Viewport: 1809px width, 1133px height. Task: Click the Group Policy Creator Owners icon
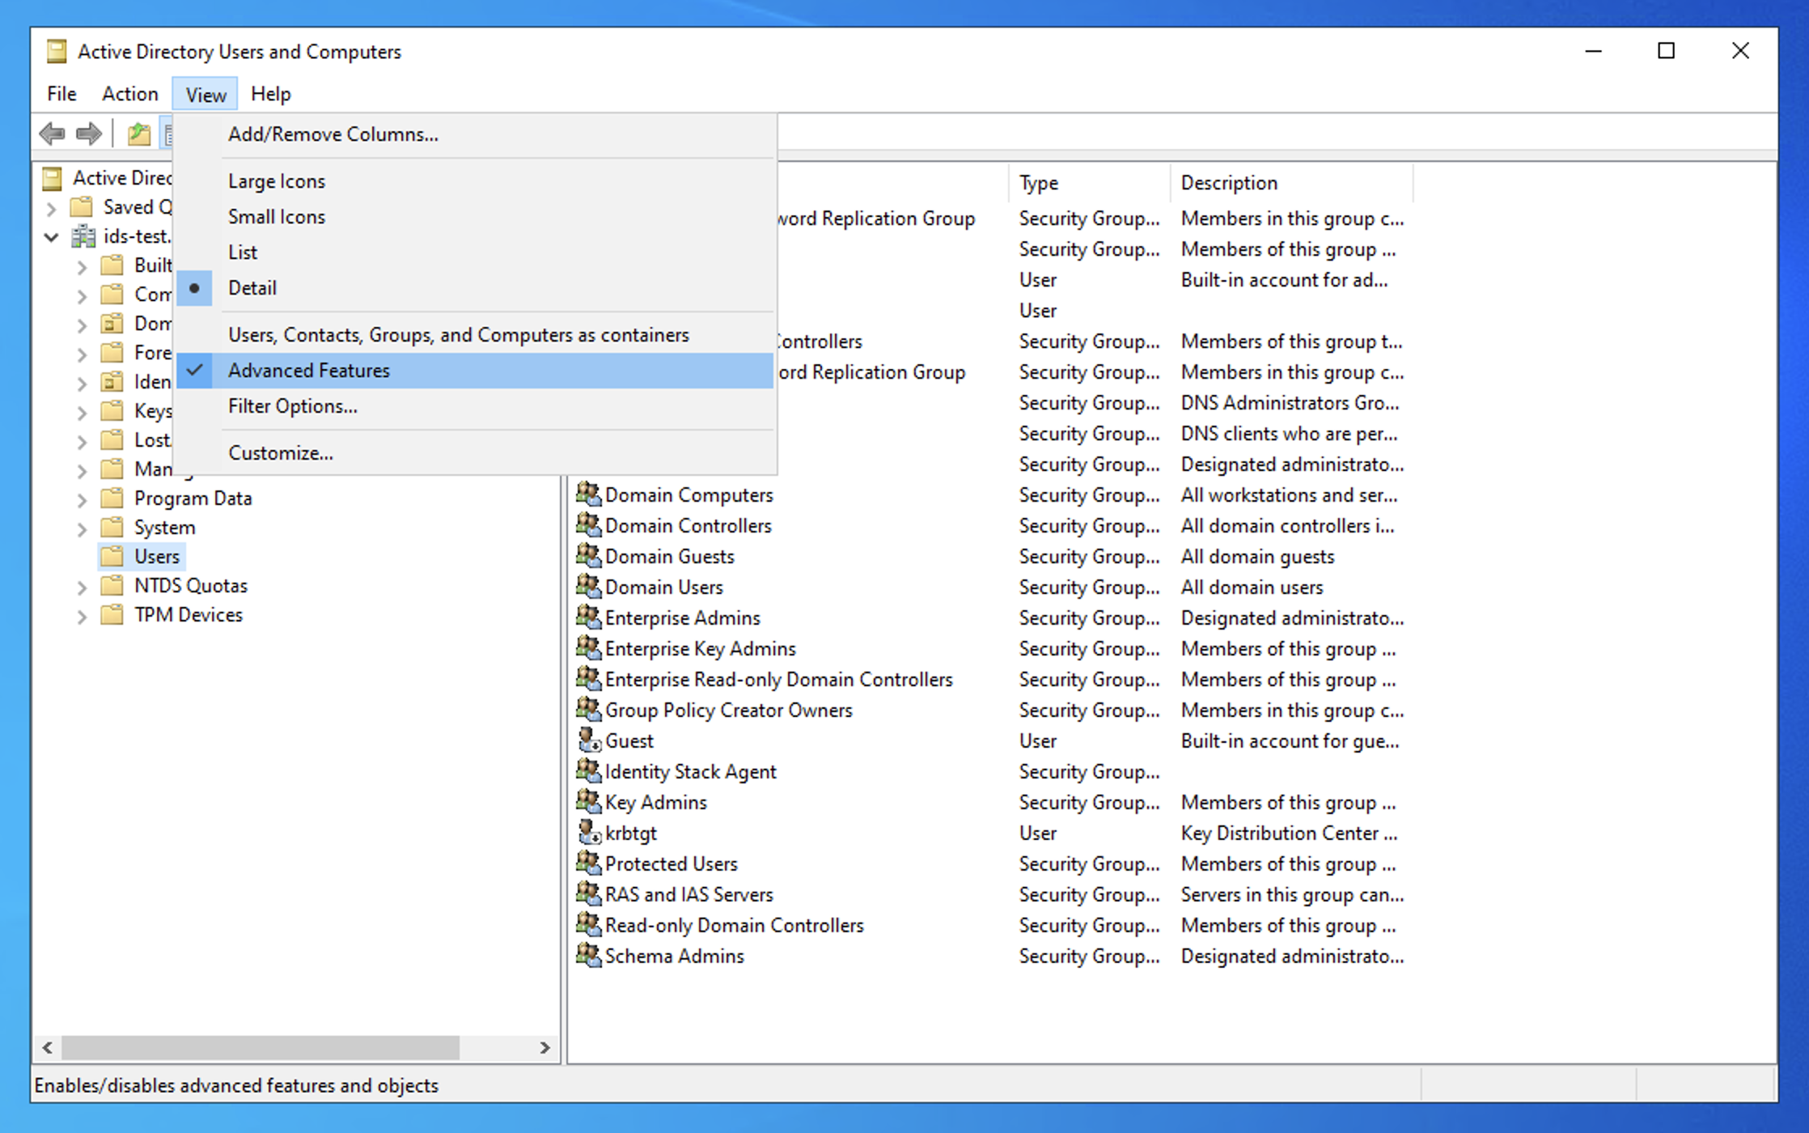click(588, 709)
